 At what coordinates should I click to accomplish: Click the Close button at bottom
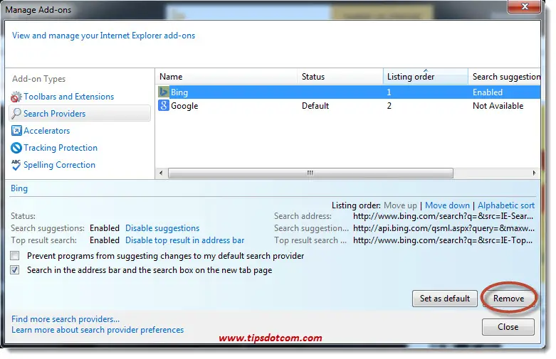coord(508,327)
